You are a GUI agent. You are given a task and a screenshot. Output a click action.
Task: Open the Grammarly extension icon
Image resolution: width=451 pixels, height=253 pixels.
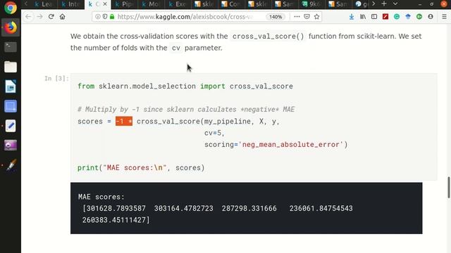[397, 17]
